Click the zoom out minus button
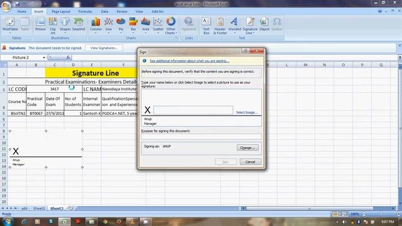The image size is (402, 226). tap(364, 214)
